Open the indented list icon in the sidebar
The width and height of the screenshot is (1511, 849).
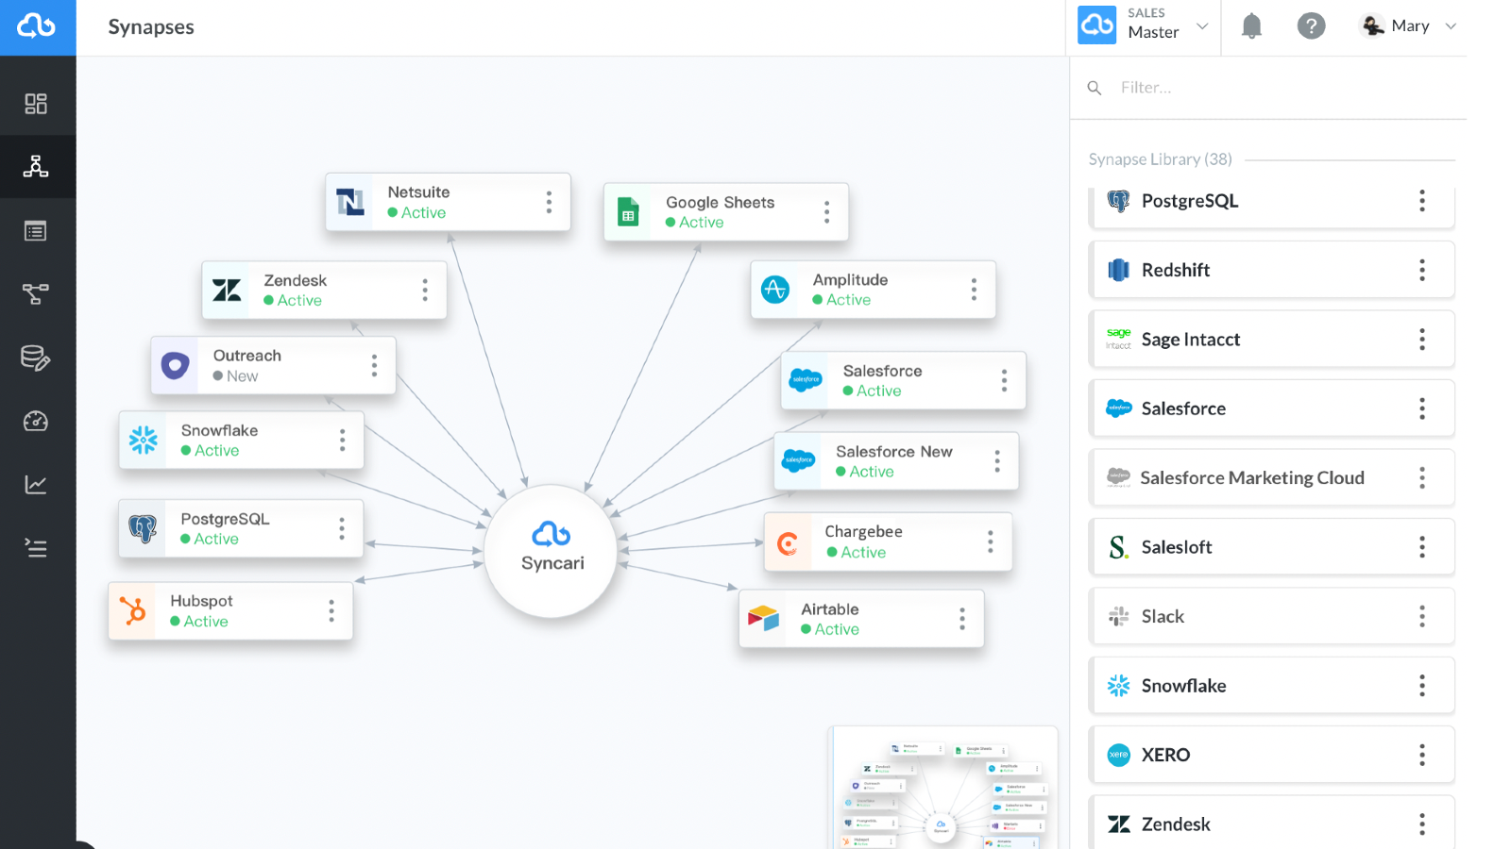(36, 548)
